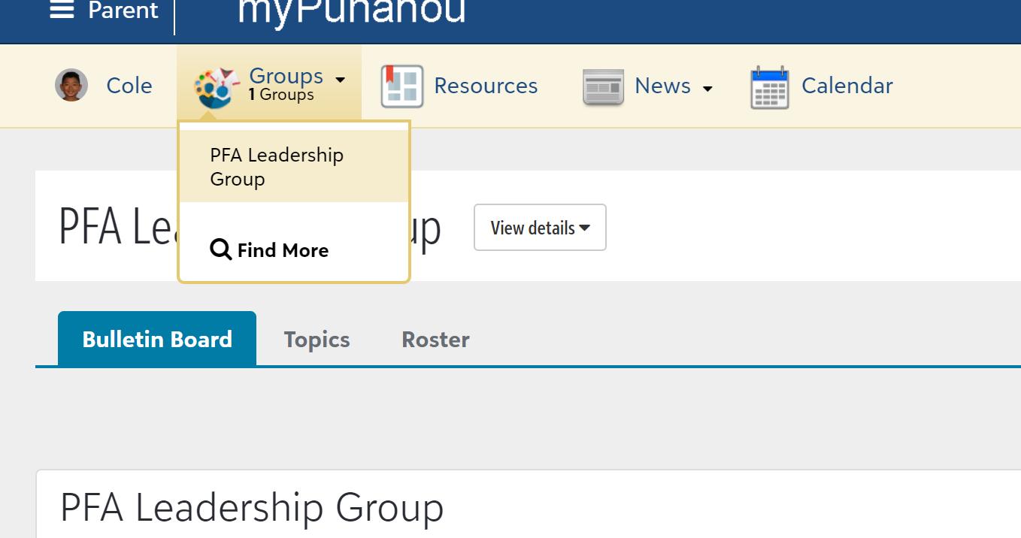Open the View details dropdown

tap(540, 228)
